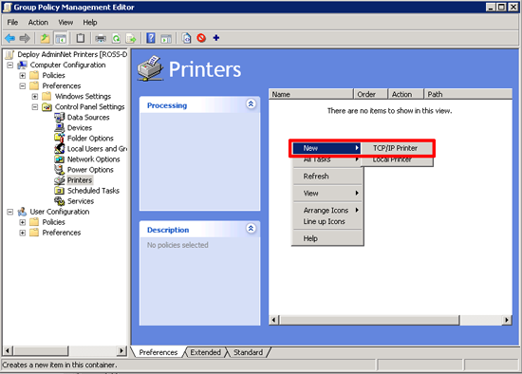Select Devices in the tree

80,128
